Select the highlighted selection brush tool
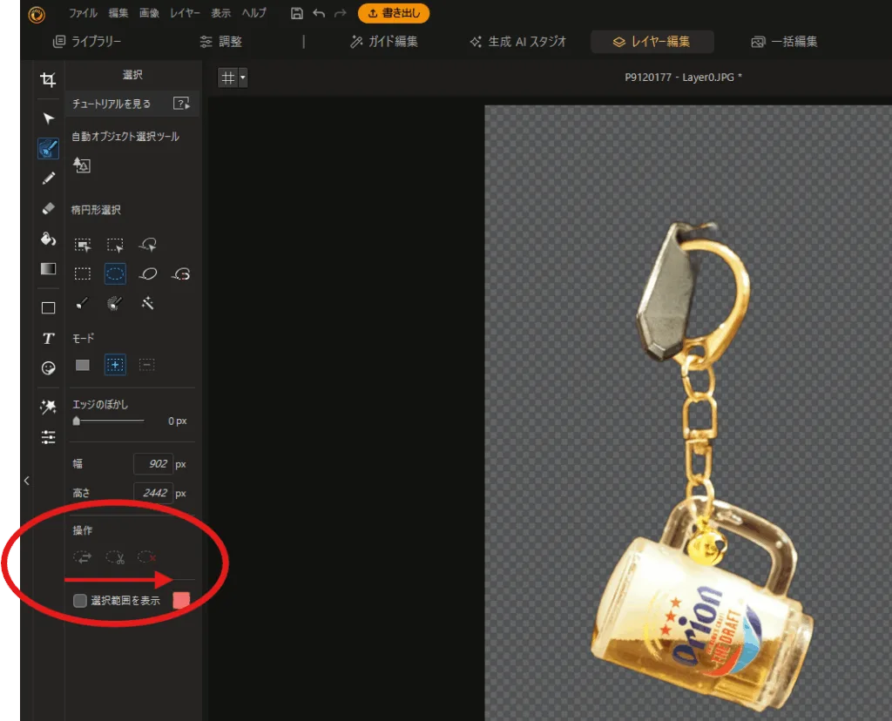This screenshot has height=721, width=892. point(49,148)
